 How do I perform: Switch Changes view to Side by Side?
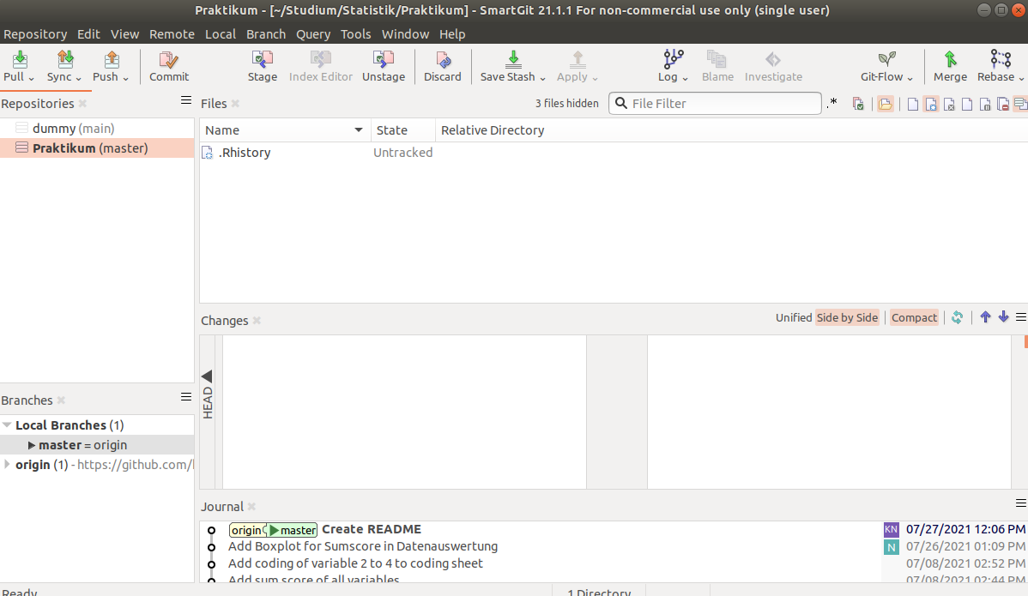tap(847, 317)
